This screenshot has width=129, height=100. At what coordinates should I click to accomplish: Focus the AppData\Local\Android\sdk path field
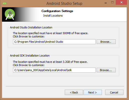[54, 70]
